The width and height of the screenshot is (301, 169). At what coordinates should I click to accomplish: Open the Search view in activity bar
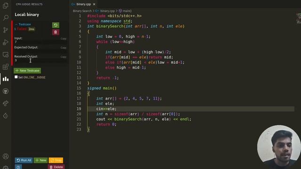(6, 18)
